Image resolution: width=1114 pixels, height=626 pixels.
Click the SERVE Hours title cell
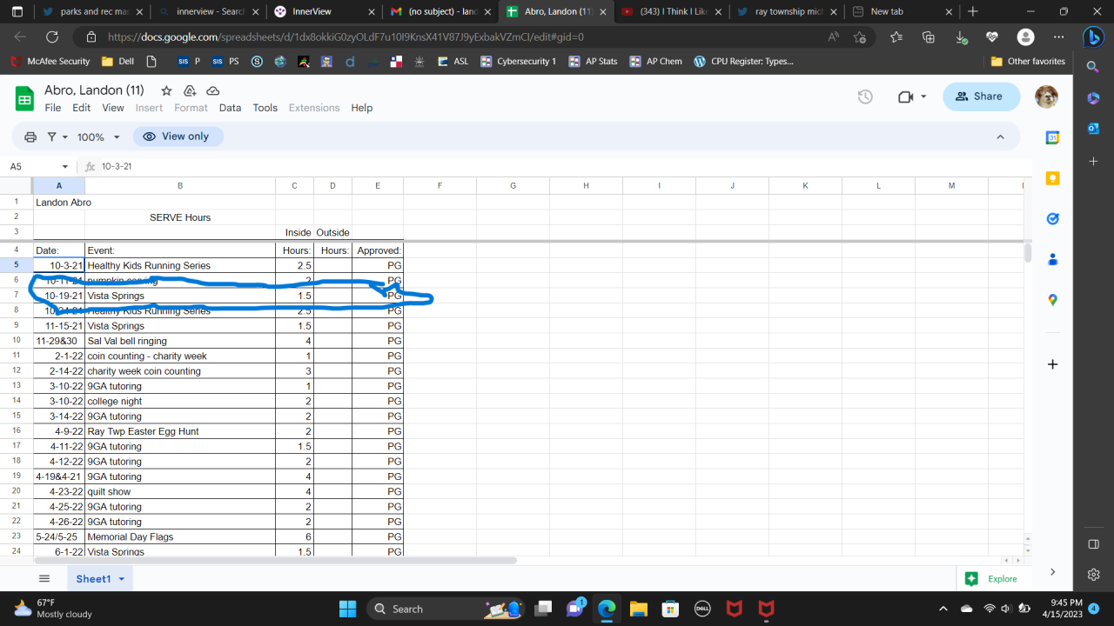(x=180, y=217)
